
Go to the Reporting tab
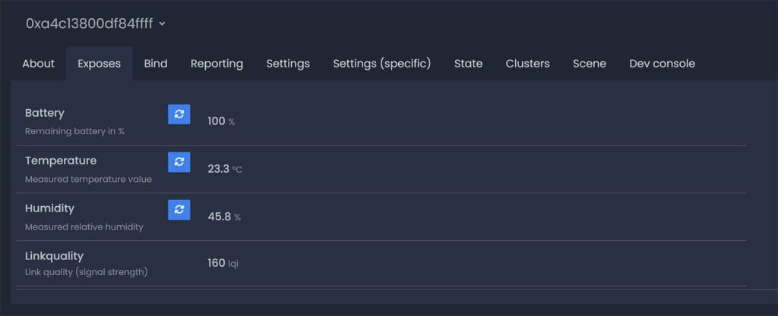(217, 64)
